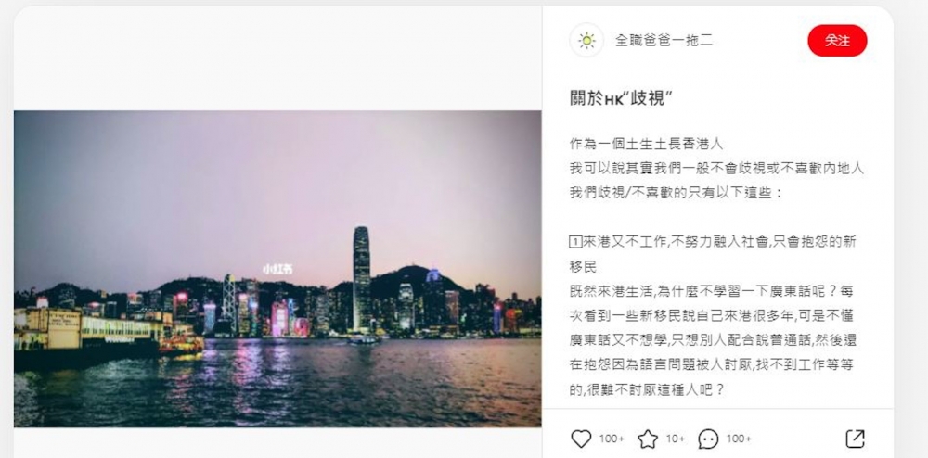Click the boxed number 1 marker in text
The image size is (928, 458).
(576, 242)
